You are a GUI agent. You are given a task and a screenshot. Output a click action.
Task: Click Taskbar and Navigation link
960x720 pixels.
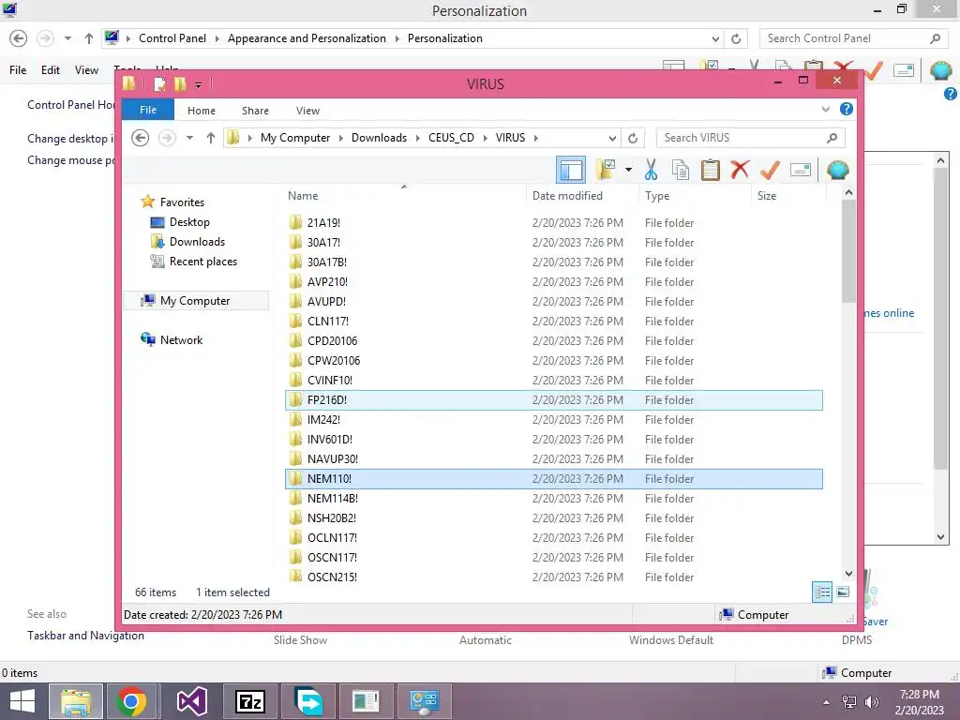(x=85, y=636)
